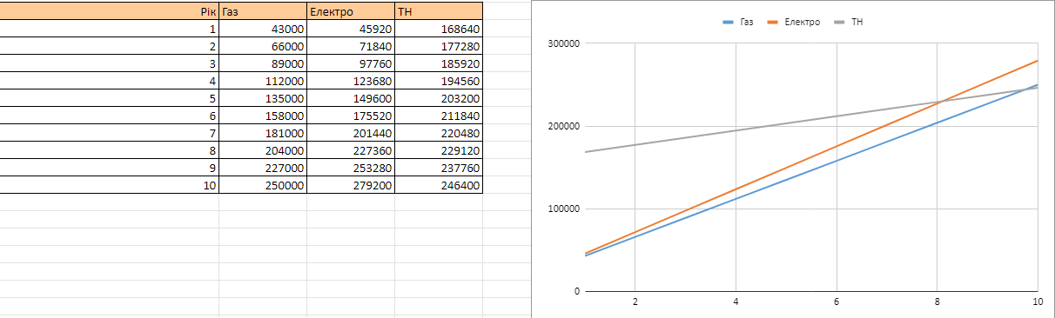Click the cell reading 181000
Viewport: 1055px width, 318px height.
[263, 133]
